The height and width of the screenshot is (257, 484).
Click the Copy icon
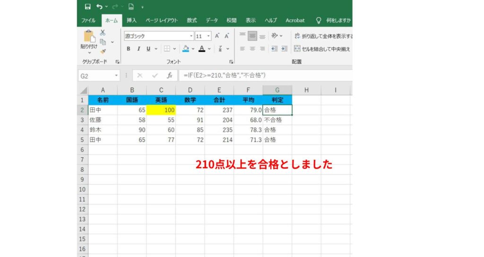click(x=103, y=42)
